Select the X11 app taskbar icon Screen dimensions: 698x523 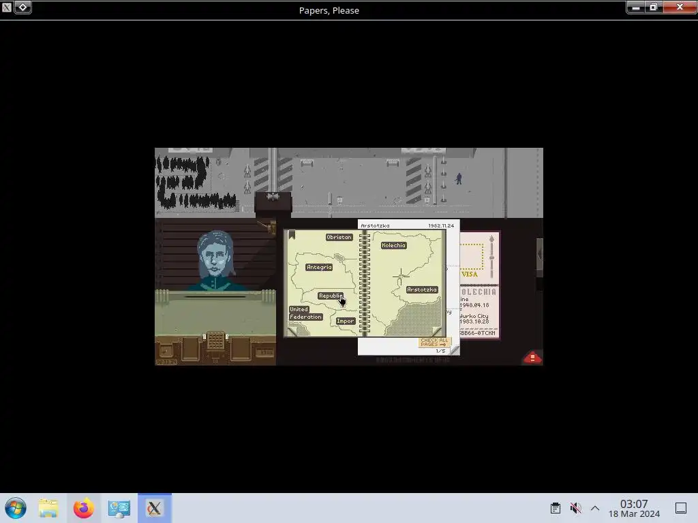[155, 508]
